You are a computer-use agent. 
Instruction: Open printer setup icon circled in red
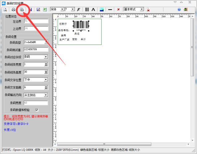(22, 10)
